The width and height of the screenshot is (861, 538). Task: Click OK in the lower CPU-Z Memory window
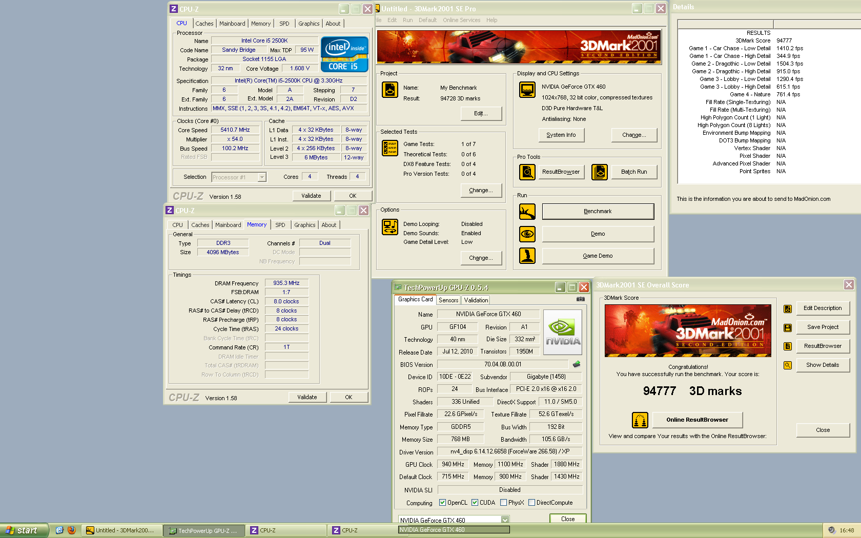point(348,397)
